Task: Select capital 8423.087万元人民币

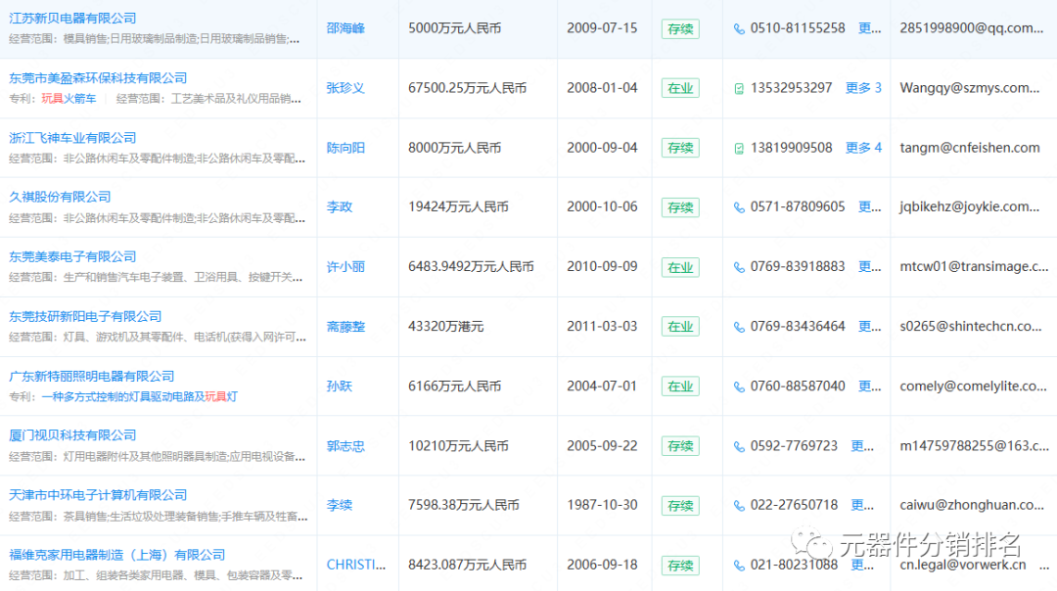Action: tap(467, 565)
